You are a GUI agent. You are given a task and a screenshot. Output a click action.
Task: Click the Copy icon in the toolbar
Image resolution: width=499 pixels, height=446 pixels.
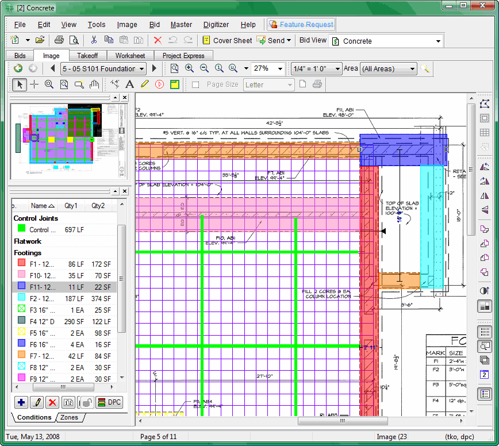pyautogui.click(x=109, y=40)
